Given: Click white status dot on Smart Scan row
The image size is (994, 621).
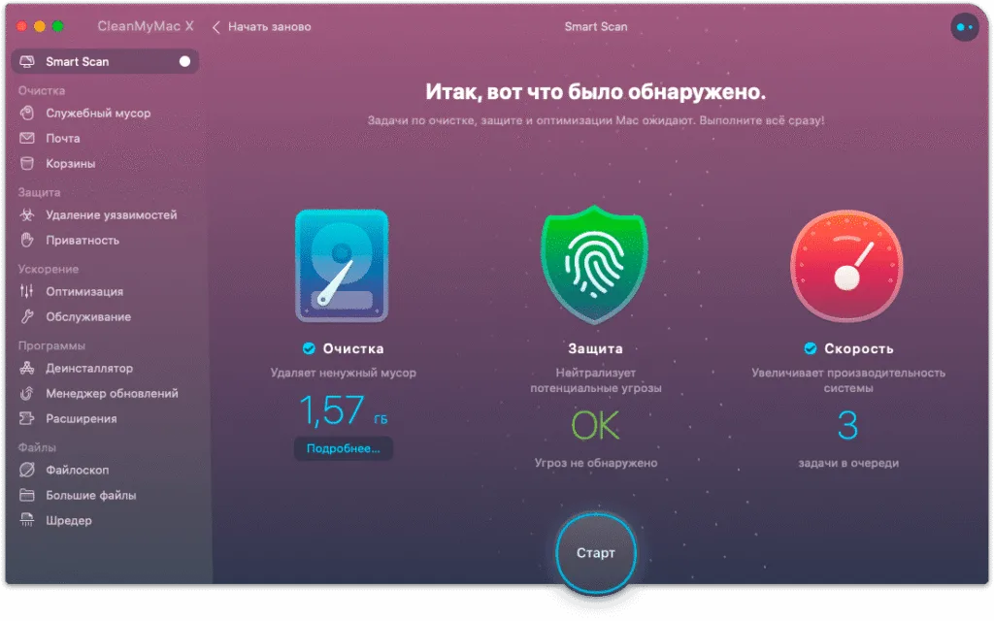Looking at the screenshot, I should click(184, 61).
